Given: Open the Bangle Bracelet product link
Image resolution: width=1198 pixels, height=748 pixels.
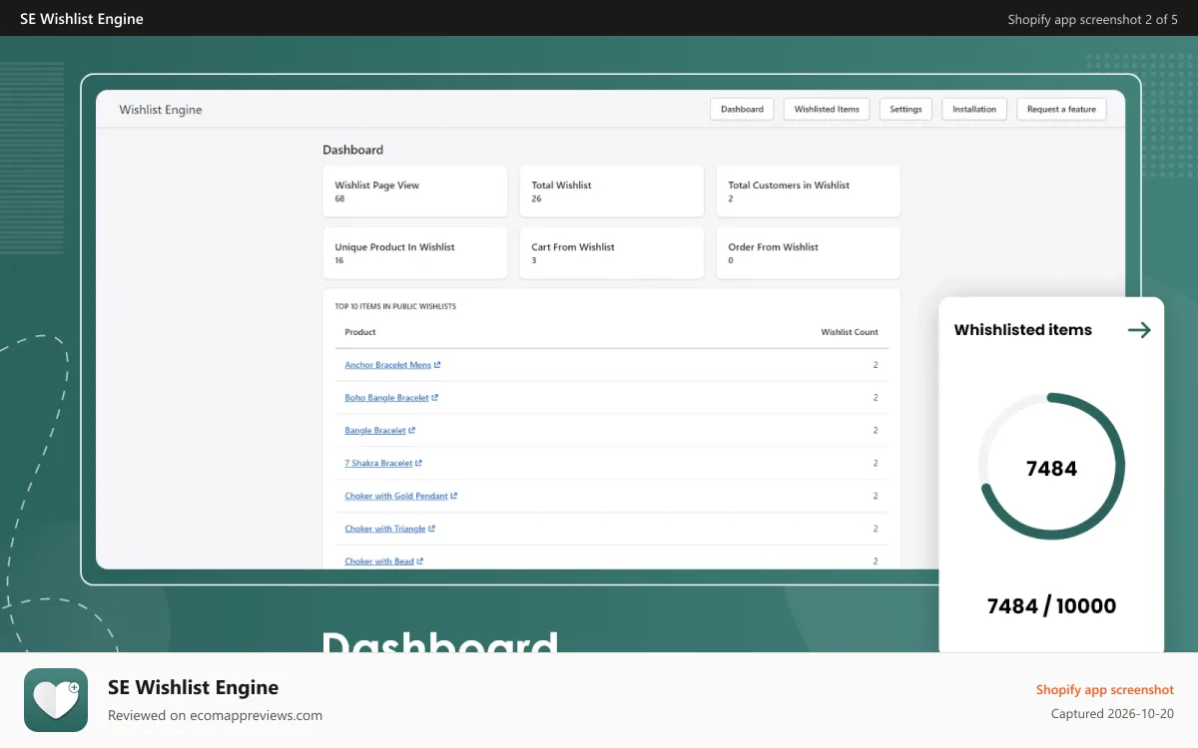Looking at the screenshot, I should [x=375, y=431].
